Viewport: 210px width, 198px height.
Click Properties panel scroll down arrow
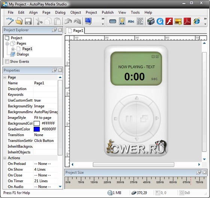60,186
